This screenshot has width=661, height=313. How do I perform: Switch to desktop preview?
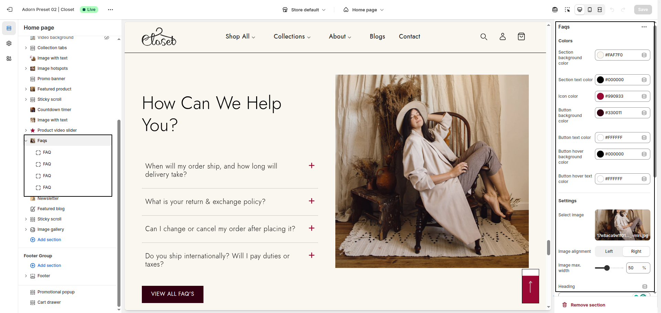tap(580, 10)
